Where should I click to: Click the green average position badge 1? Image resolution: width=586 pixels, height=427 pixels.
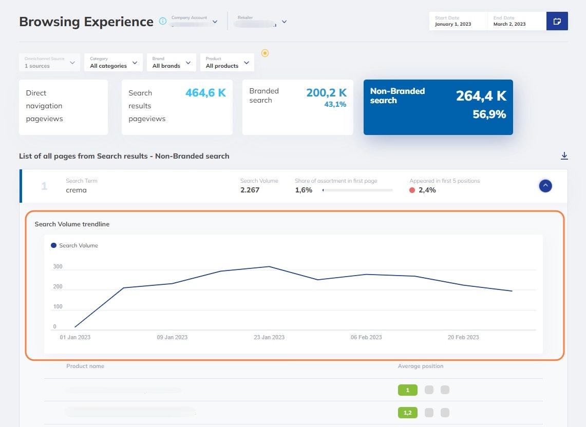[408, 390]
